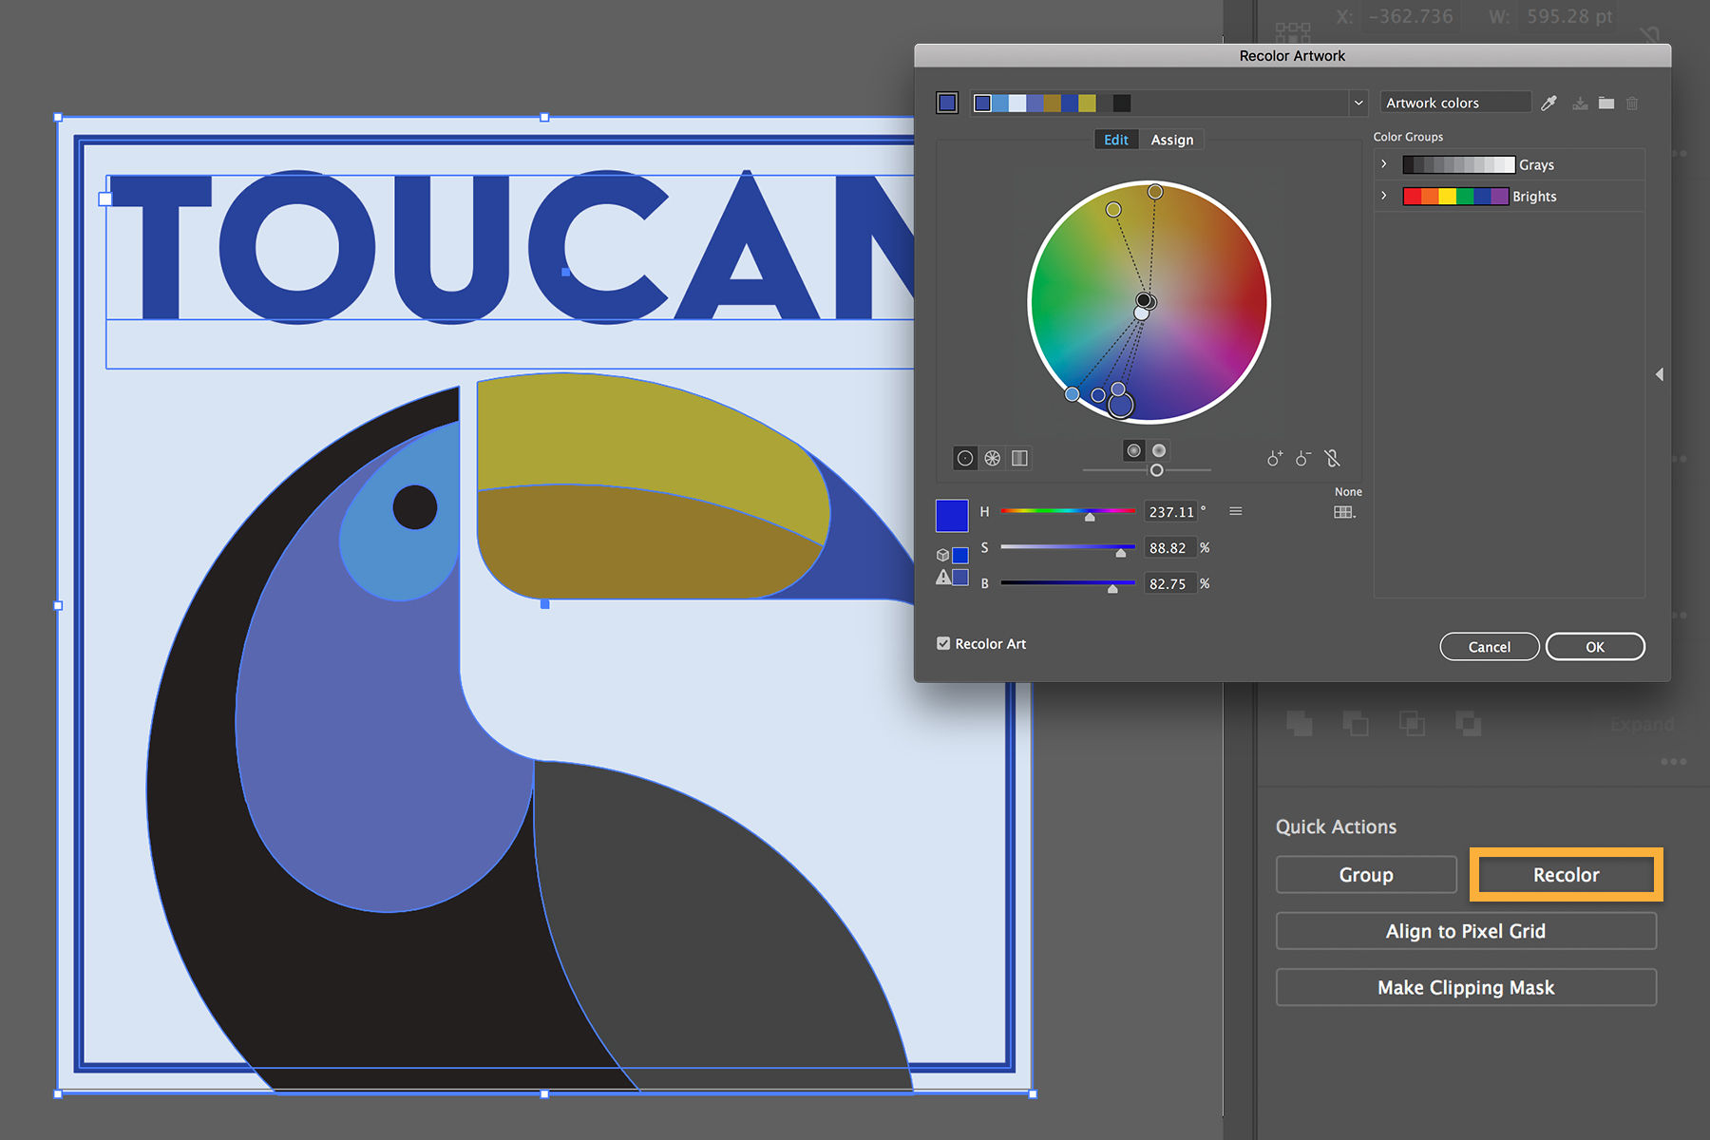1710x1140 pixels.
Task: Select the eyedropper to get colors from artwork
Action: (1549, 103)
